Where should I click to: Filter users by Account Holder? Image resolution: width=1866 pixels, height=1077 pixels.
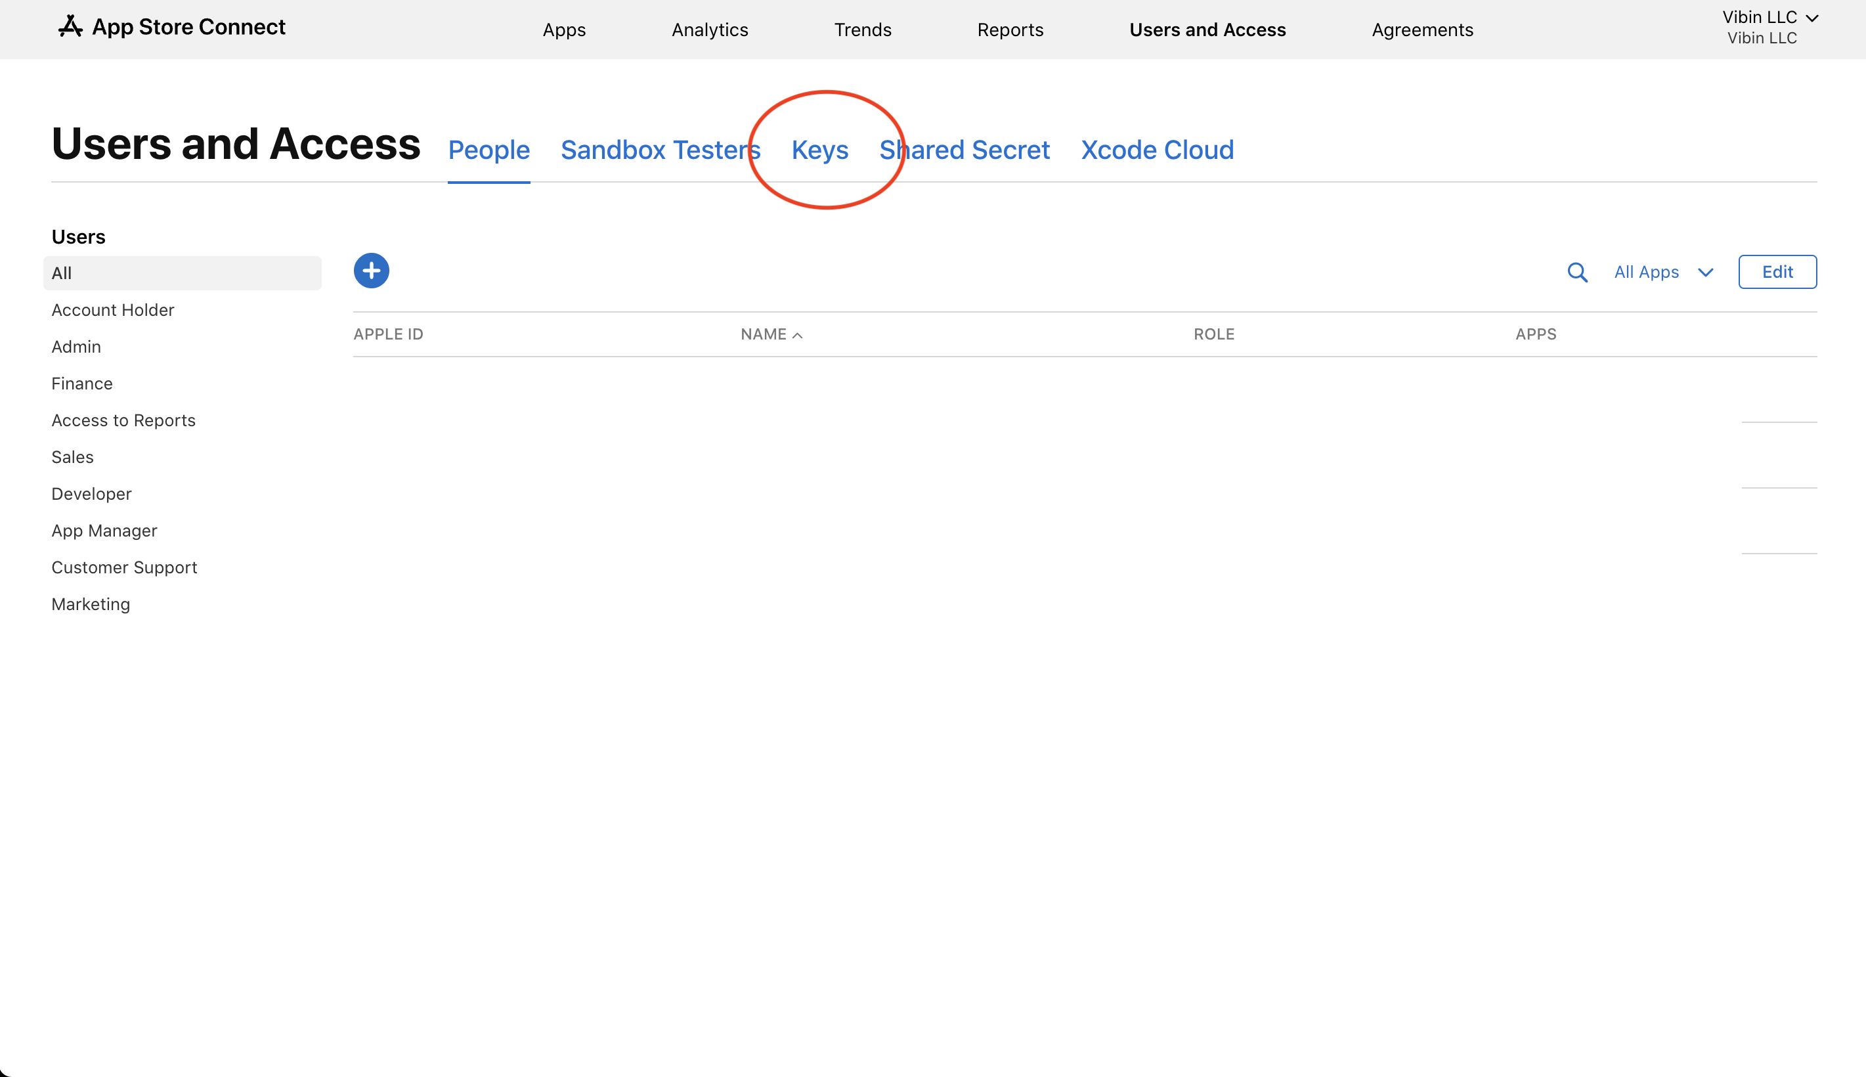[x=112, y=310]
